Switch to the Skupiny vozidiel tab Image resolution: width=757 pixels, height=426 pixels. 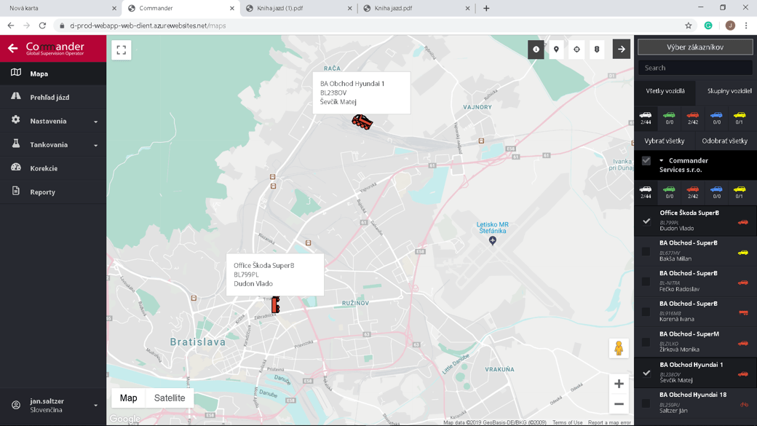(729, 91)
